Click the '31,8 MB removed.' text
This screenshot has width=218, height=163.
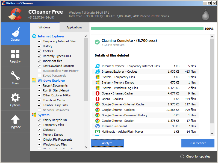click(113, 45)
